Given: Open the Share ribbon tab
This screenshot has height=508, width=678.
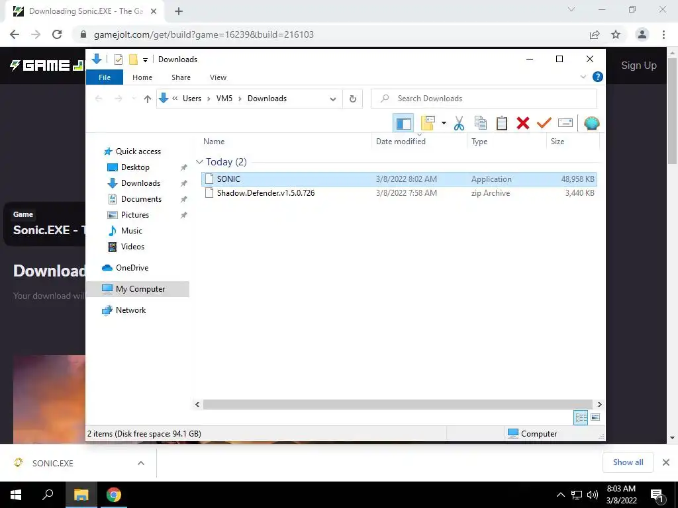Looking at the screenshot, I should (x=181, y=77).
